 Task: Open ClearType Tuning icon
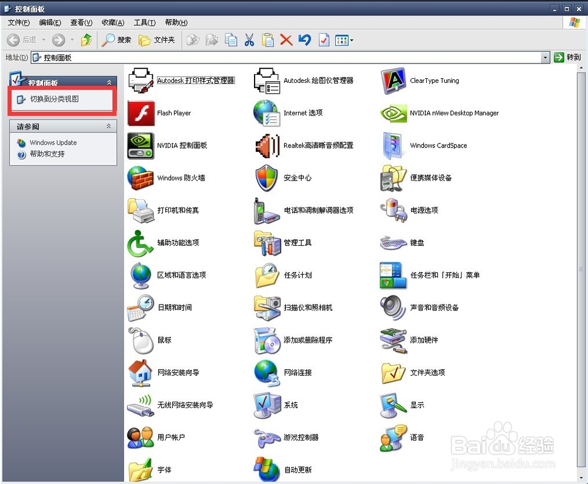pyautogui.click(x=393, y=81)
